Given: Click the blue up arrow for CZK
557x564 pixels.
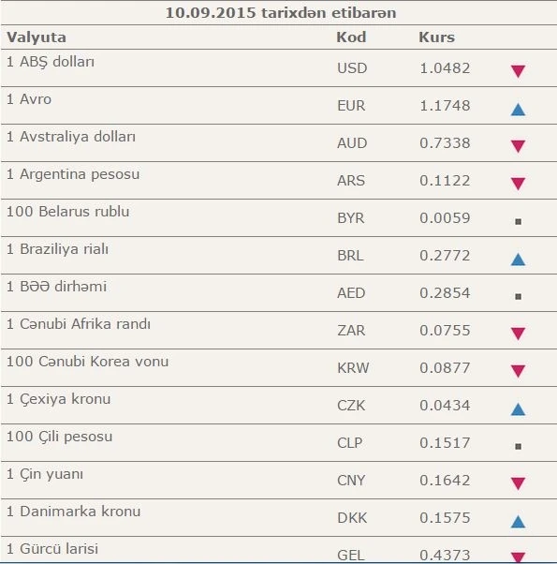Looking at the screenshot, I should [518, 409].
